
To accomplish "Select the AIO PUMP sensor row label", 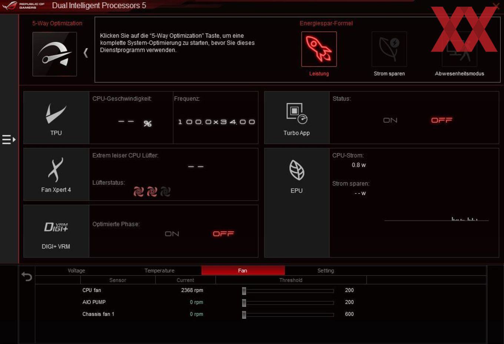I will pos(94,302).
